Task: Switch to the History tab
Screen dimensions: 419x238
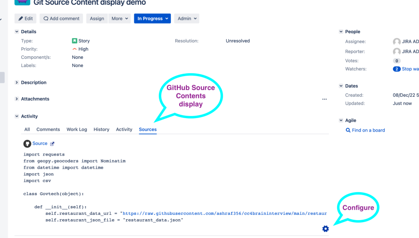Action: (x=101, y=130)
